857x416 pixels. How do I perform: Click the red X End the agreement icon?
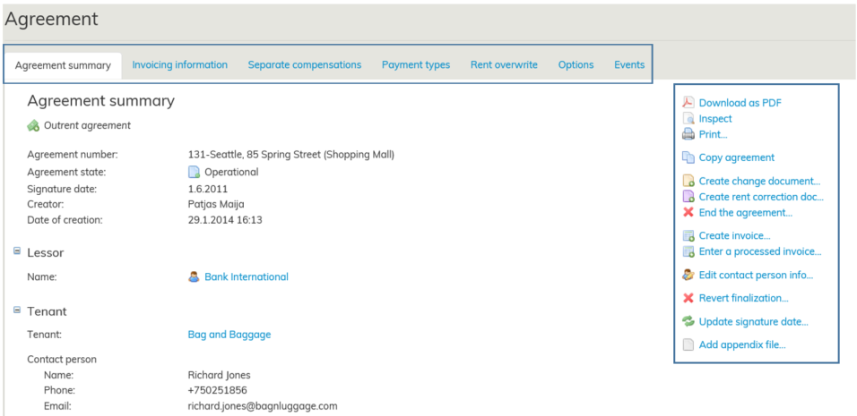tap(688, 213)
